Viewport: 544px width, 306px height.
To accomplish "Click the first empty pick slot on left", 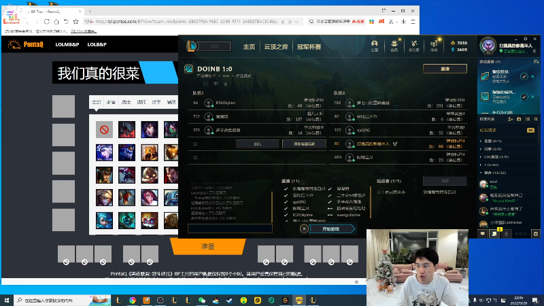I will click(63, 106).
